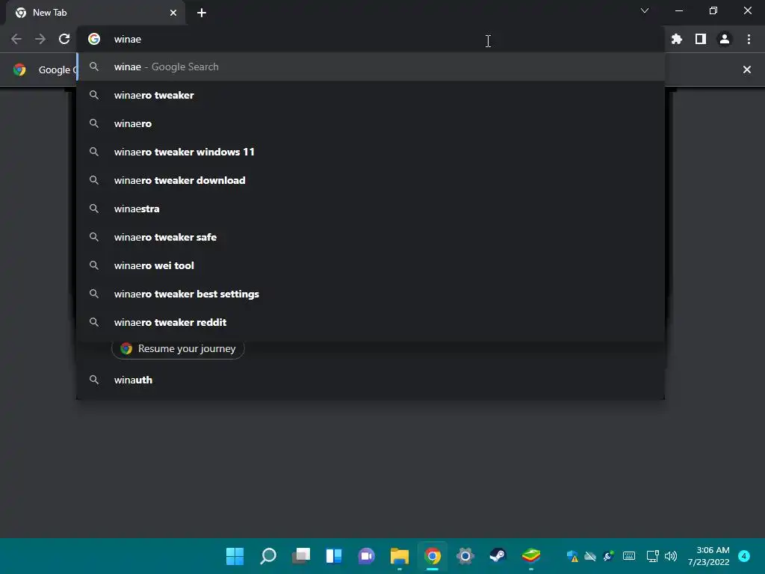
Task: Choose 'winaero tweaker best settings' suggestion
Action: pyautogui.click(x=371, y=294)
